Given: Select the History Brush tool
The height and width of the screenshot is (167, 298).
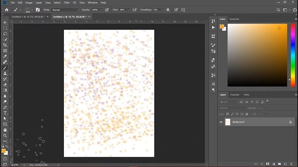Looking at the screenshot, I should click(x=5, y=79).
